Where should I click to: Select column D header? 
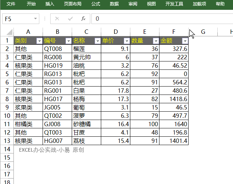(x=116, y=32)
